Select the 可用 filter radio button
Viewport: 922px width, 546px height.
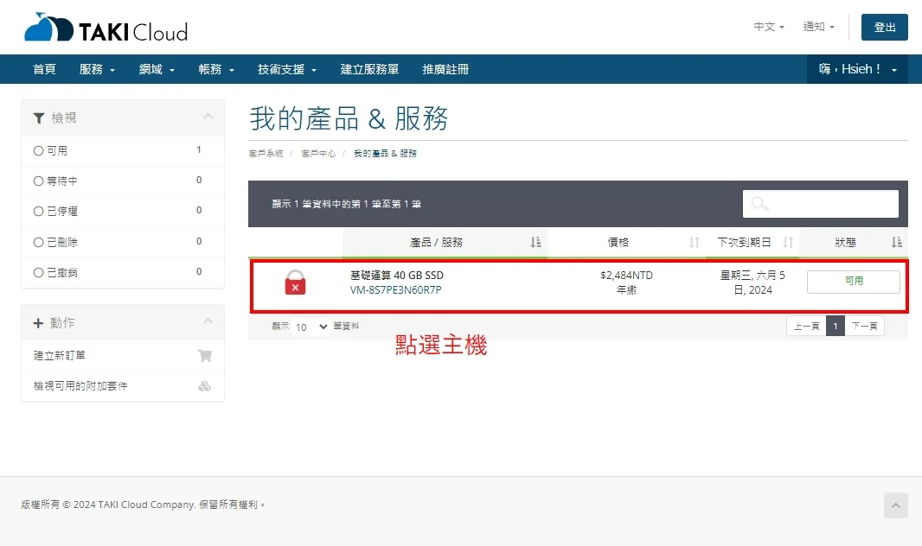coord(38,151)
